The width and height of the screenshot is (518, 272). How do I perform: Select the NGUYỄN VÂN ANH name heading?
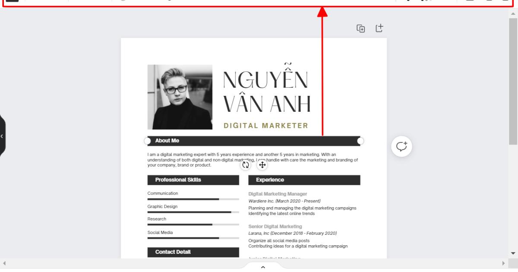[x=266, y=91]
